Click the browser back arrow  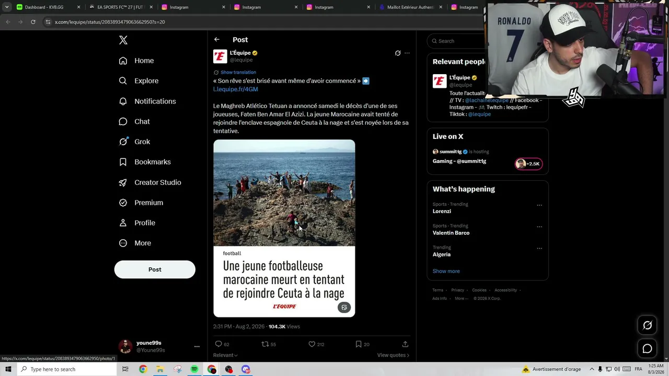[8, 22]
